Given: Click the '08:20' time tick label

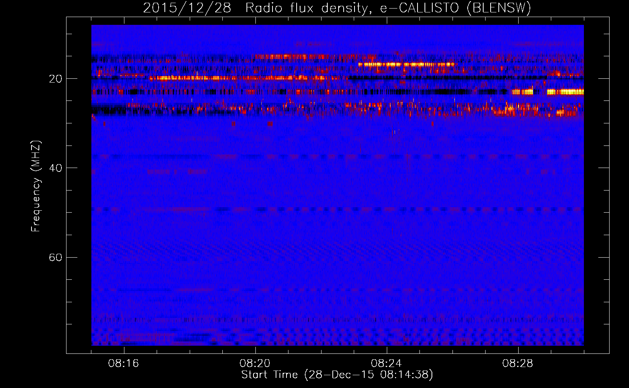Looking at the screenshot, I should click(255, 364).
